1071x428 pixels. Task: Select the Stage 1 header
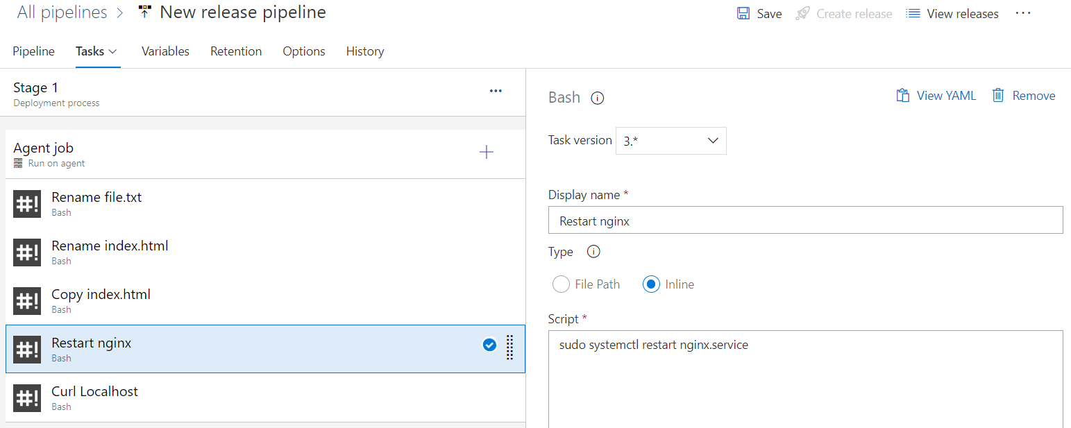(264, 92)
